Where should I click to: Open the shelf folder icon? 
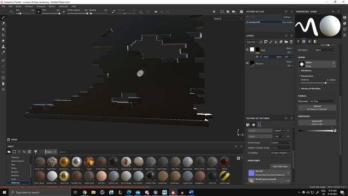pos(9,152)
